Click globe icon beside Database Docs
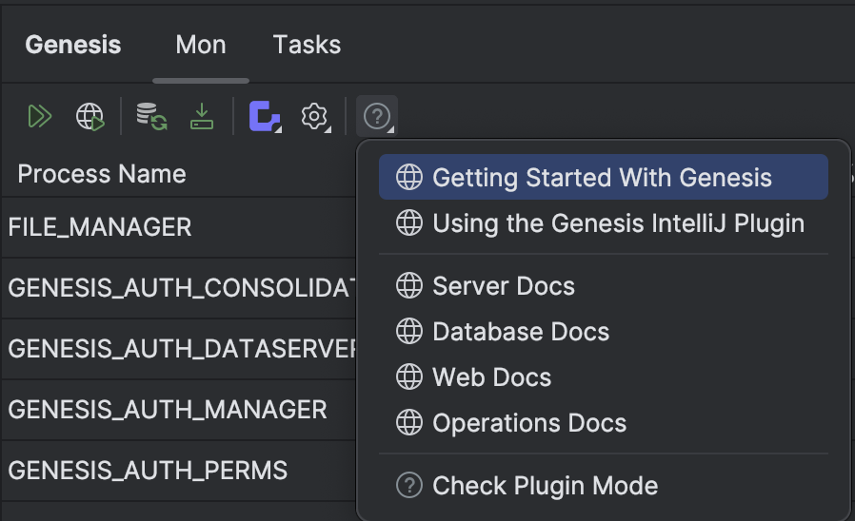 (409, 332)
